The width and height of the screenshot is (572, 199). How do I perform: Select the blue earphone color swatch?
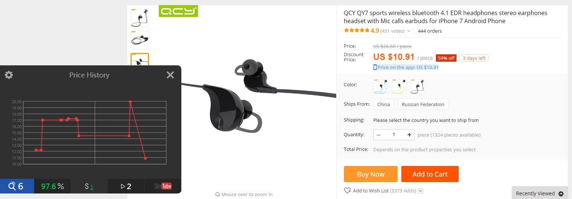pyautogui.click(x=380, y=87)
